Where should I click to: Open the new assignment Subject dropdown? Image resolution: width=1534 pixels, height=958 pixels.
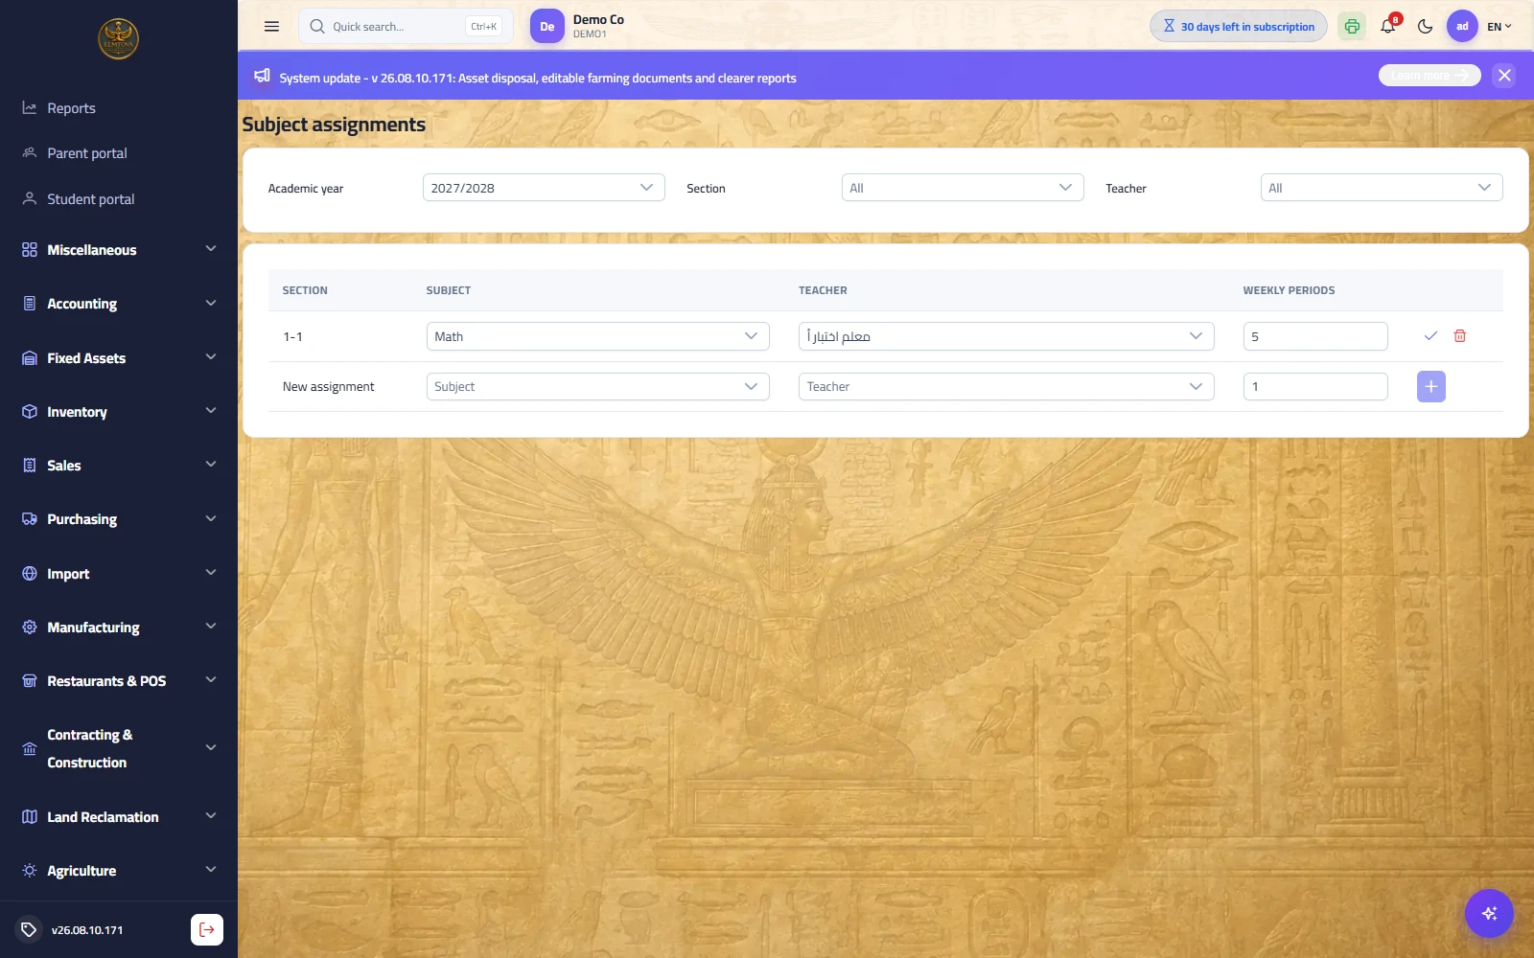coord(598,387)
